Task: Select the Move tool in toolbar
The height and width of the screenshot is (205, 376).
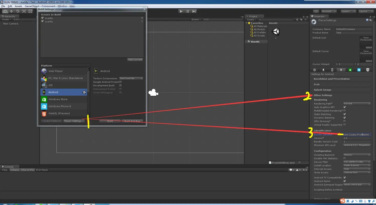Action: tap(11, 11)
